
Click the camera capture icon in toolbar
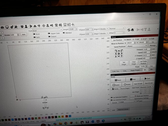[x=2, y=27]
